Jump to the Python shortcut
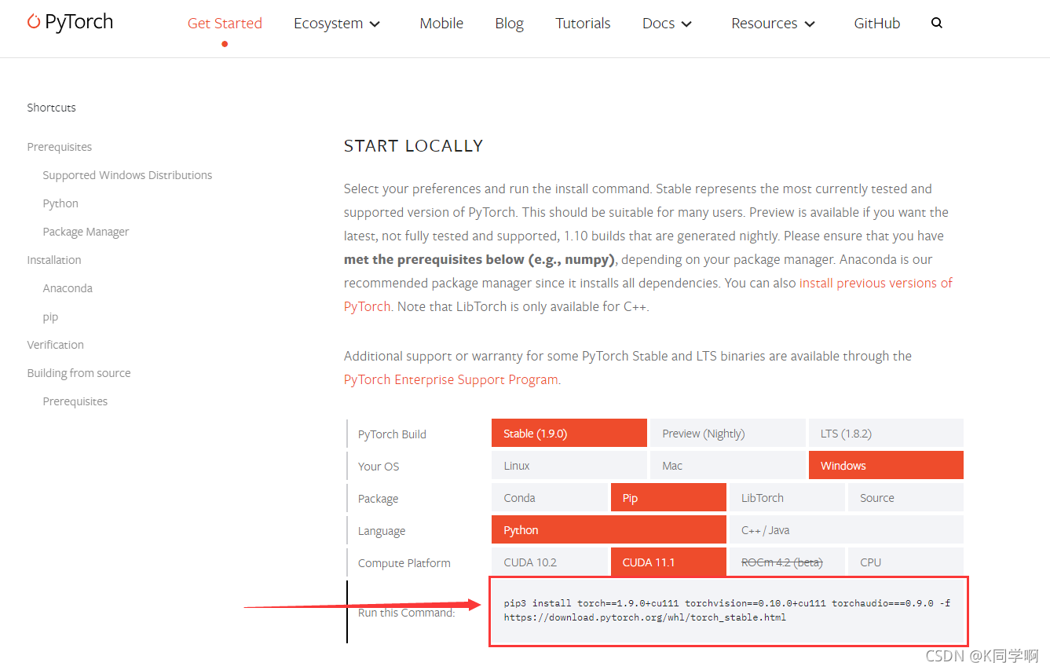1050x670 pixels. pyautogui.click(x=60, y=203)
